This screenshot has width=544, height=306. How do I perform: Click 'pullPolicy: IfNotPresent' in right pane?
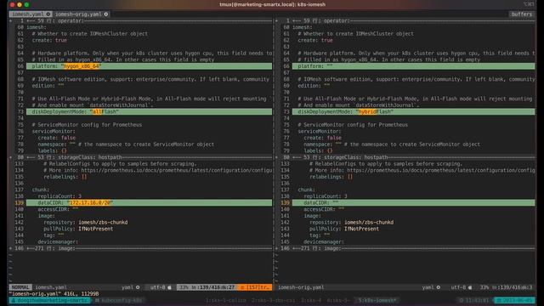coord(343,229)
